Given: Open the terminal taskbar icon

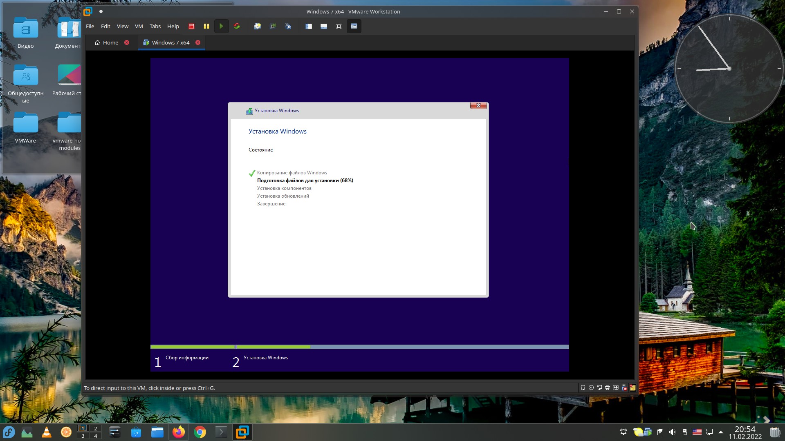Looking at the screenshot, I should click(x=221, y=432).
